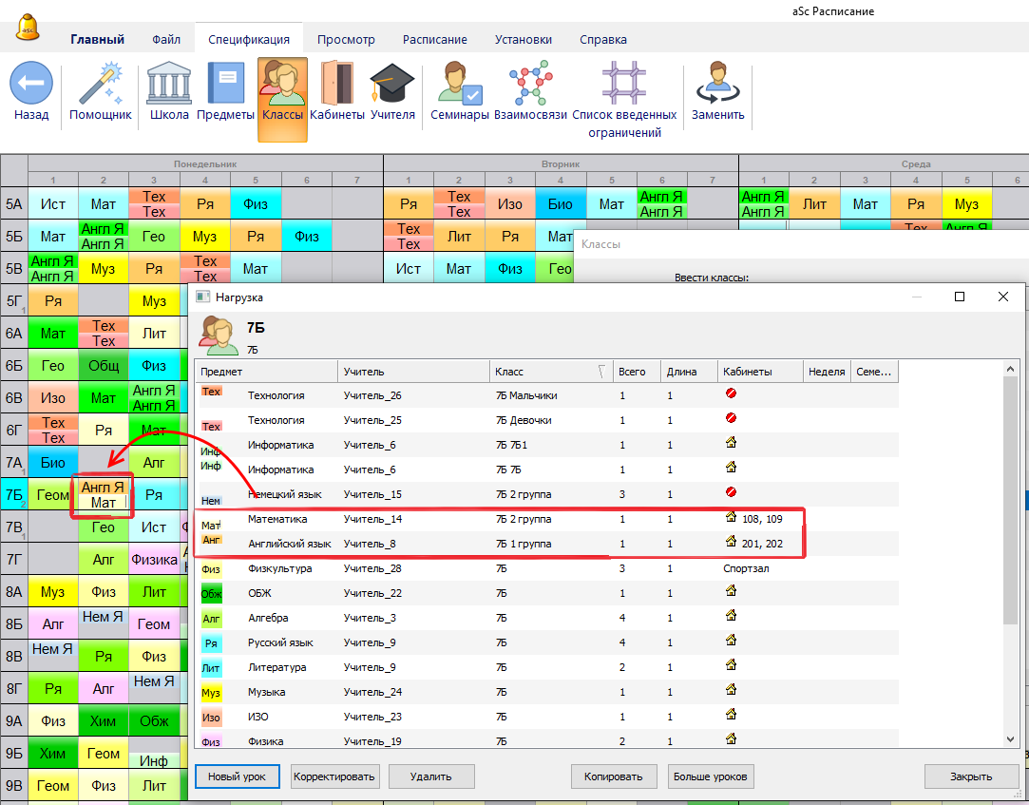
Task: Click the Назад back arrow icon
Action: (31, 84)
